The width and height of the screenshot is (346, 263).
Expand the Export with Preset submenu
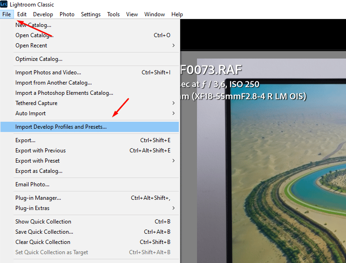[x=89, y=161]
